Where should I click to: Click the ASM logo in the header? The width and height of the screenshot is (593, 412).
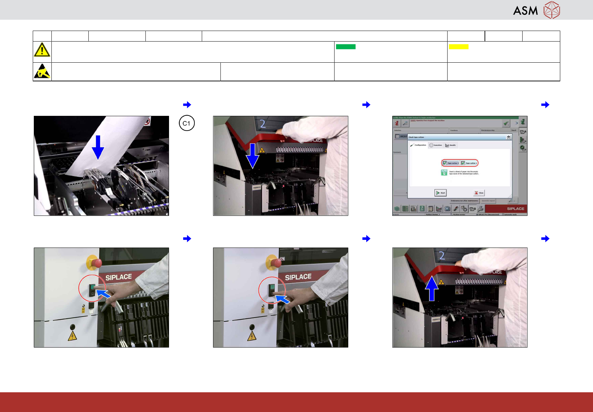[536, 10]
